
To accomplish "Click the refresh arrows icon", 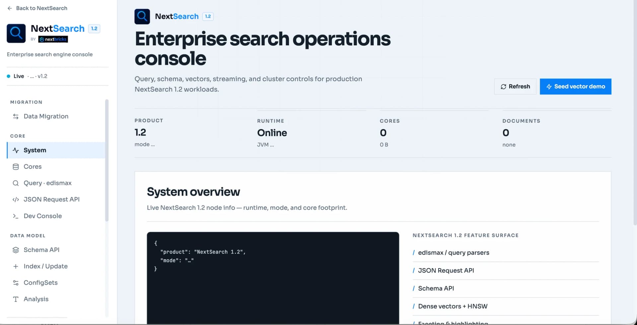I will tap(503, 87).
